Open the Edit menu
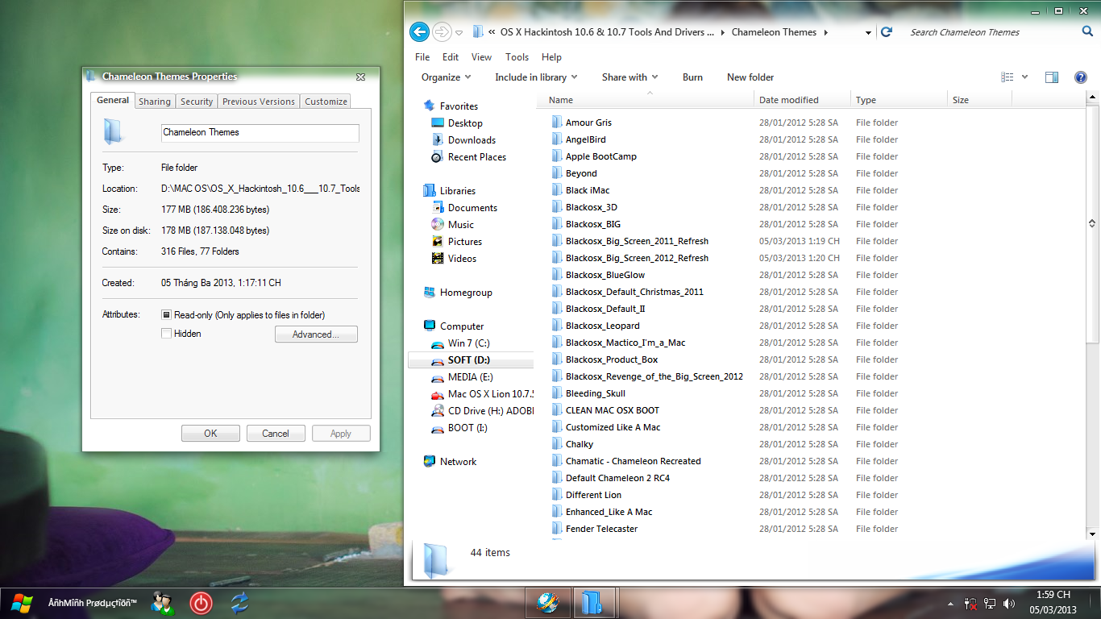The width and height of the screenshot is (1101, 619). 451,57
